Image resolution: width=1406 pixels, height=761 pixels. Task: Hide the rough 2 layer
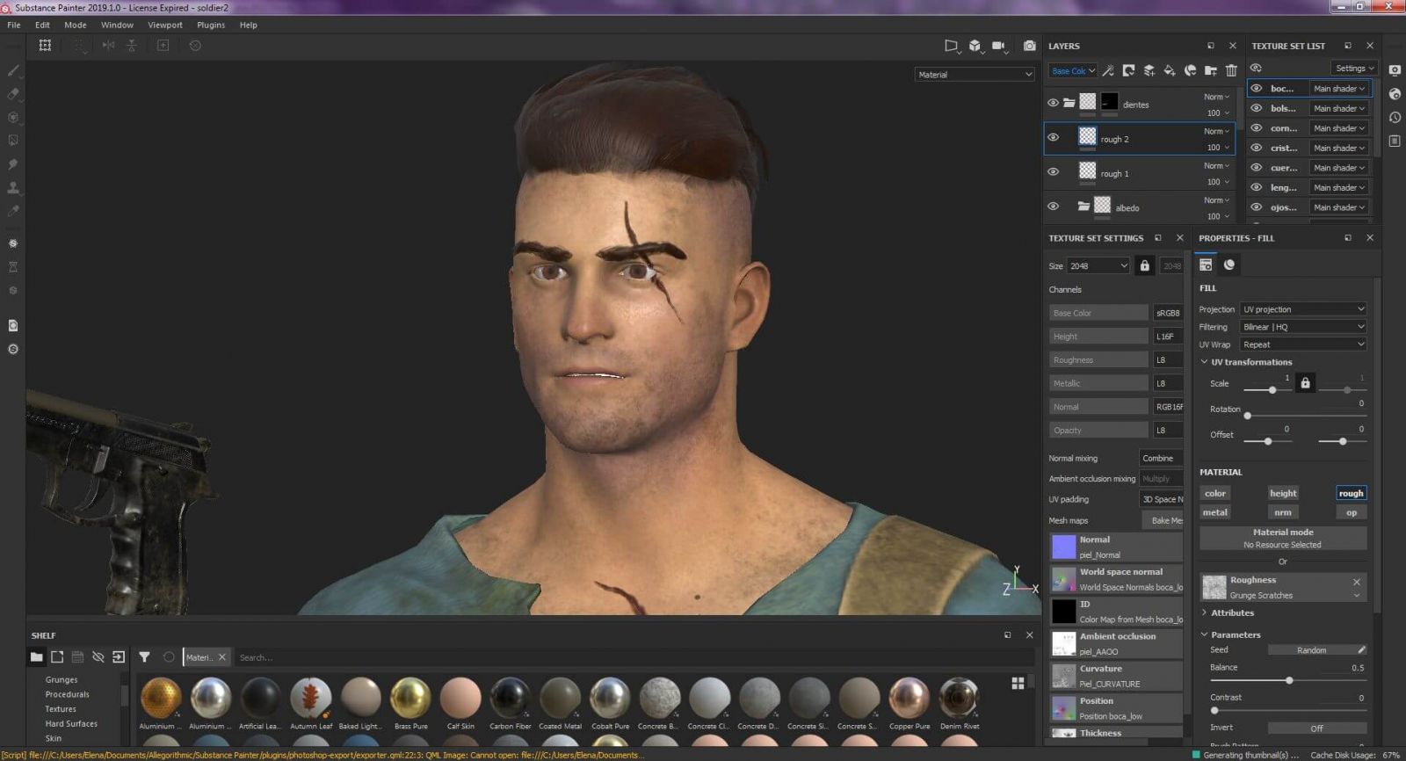(x=1053, y=137)
